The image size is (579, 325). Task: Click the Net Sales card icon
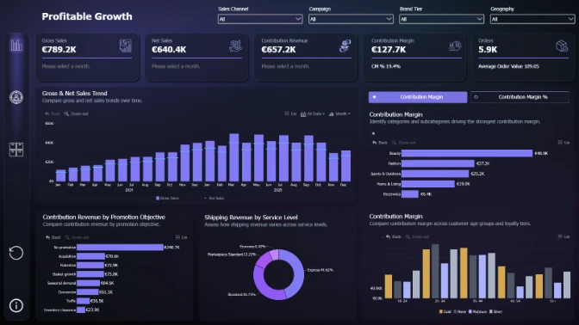pos(235,46)
